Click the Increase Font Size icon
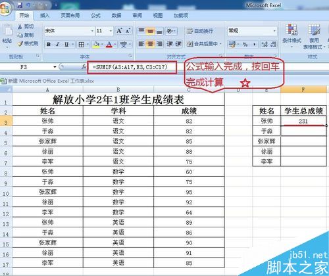This screenshot has height=276, width=329. (x=119, y=31)
